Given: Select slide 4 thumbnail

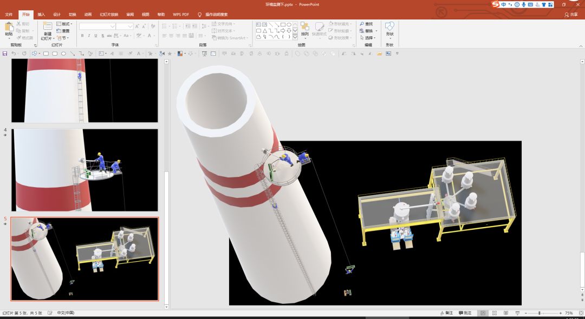Looking at the screenshot, I should click(x=84, y=170).
